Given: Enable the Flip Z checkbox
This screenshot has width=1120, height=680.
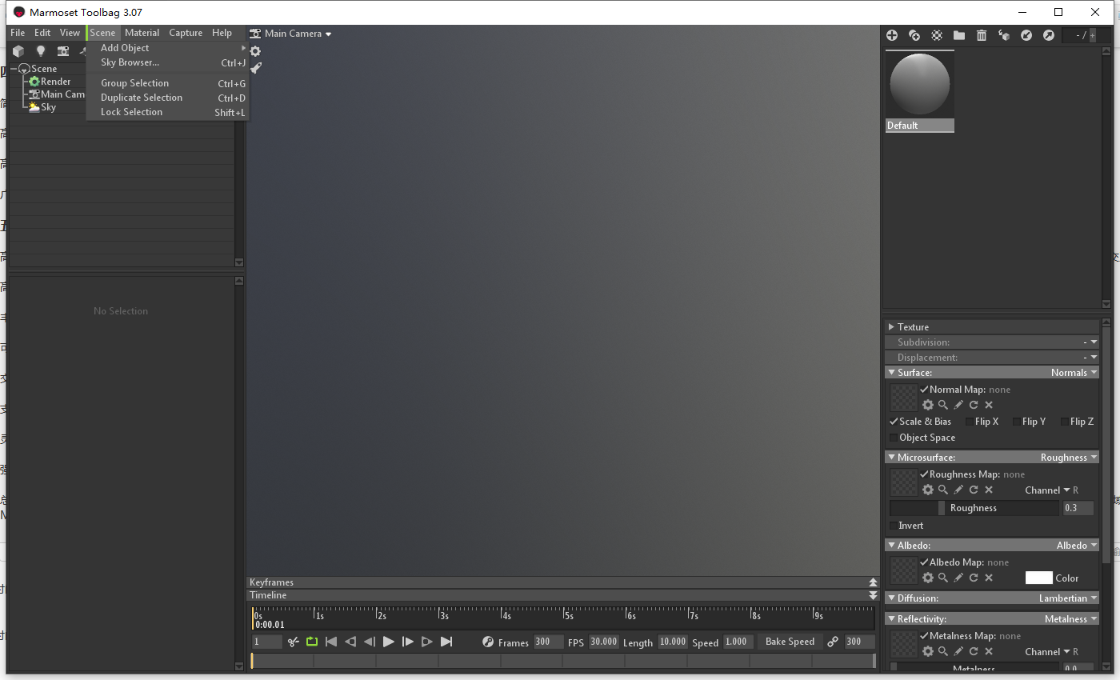Looking at the screenshot, I should [x=1065, y=422].
